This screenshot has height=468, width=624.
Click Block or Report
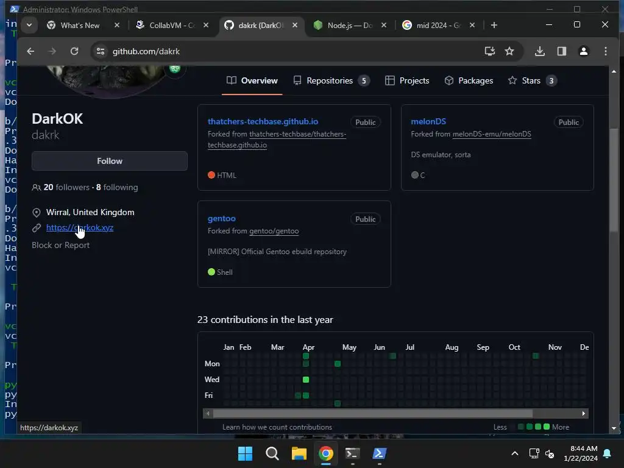point(60,245)
